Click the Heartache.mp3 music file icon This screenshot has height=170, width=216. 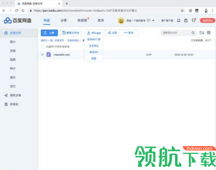[x=49, y=55]
